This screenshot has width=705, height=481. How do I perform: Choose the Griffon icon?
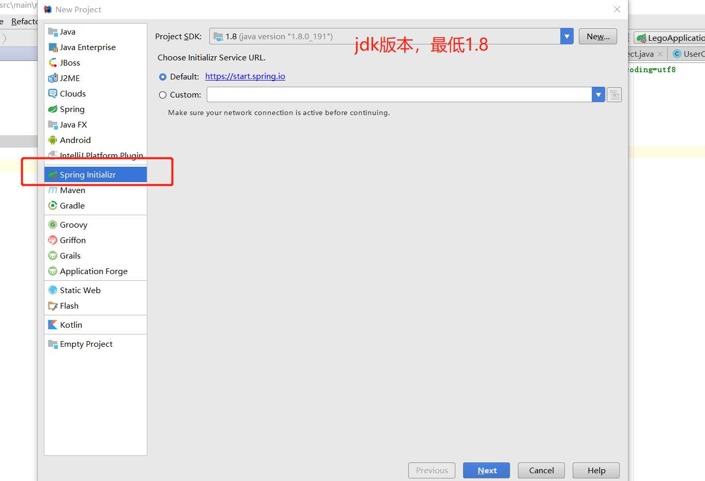53,241
